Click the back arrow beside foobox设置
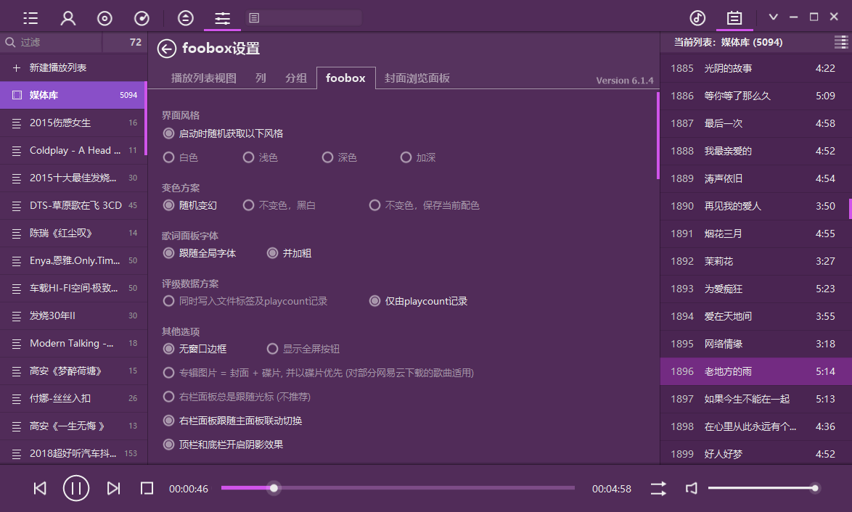 click(x=167, y=49)
